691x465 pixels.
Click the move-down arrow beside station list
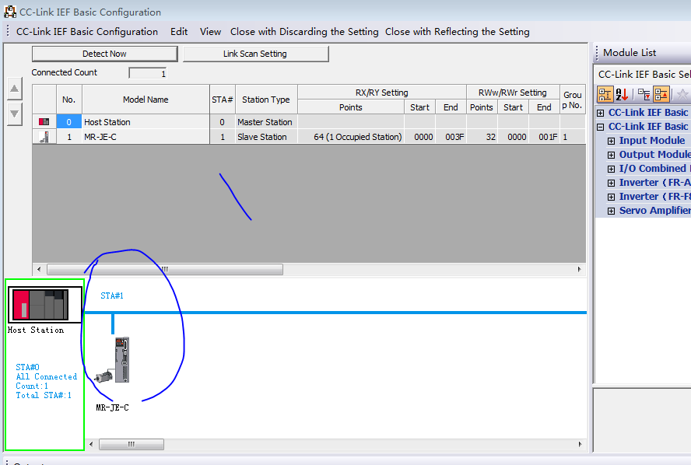pyautogui.click(x=15, y=114)
